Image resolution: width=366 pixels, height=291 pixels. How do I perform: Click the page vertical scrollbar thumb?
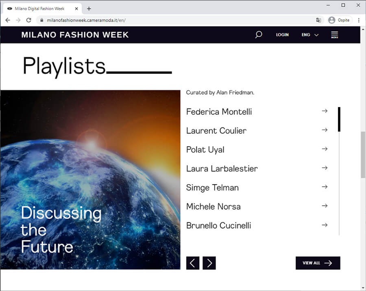pyautogui.click(x=363, y=155)
